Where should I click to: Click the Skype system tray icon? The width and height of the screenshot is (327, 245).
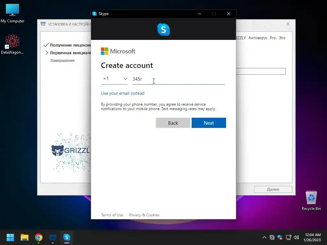click(272, 237)
